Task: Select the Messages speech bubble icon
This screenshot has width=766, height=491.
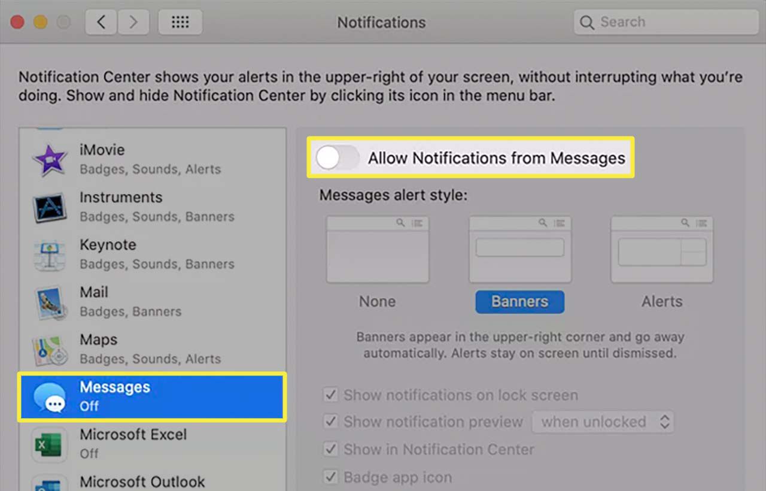Action: 50,396
